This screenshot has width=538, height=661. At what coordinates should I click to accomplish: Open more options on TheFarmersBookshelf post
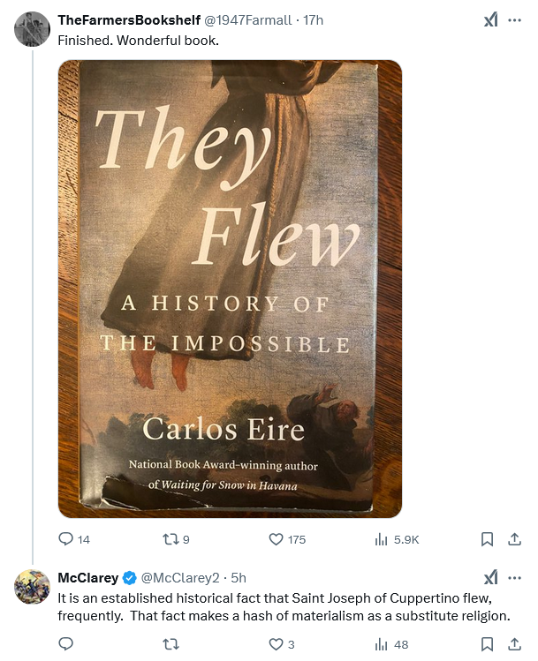tap(514, 20)
